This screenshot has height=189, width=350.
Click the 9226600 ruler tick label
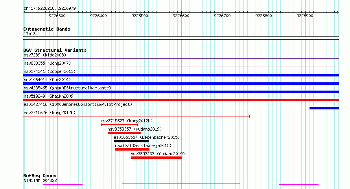[x=181, y=16]
